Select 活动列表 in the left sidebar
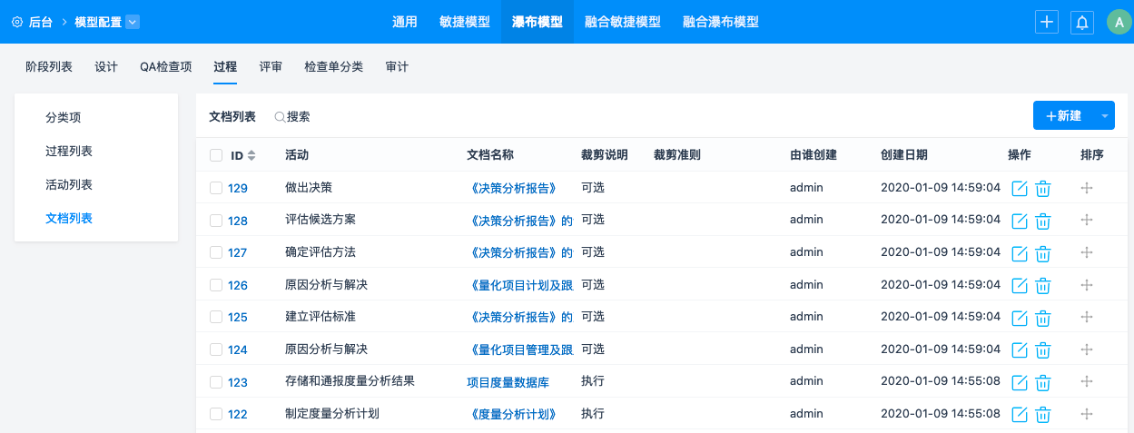This screenshot has width=1134, height=433. pyautogui.click(x=69, y=184)
